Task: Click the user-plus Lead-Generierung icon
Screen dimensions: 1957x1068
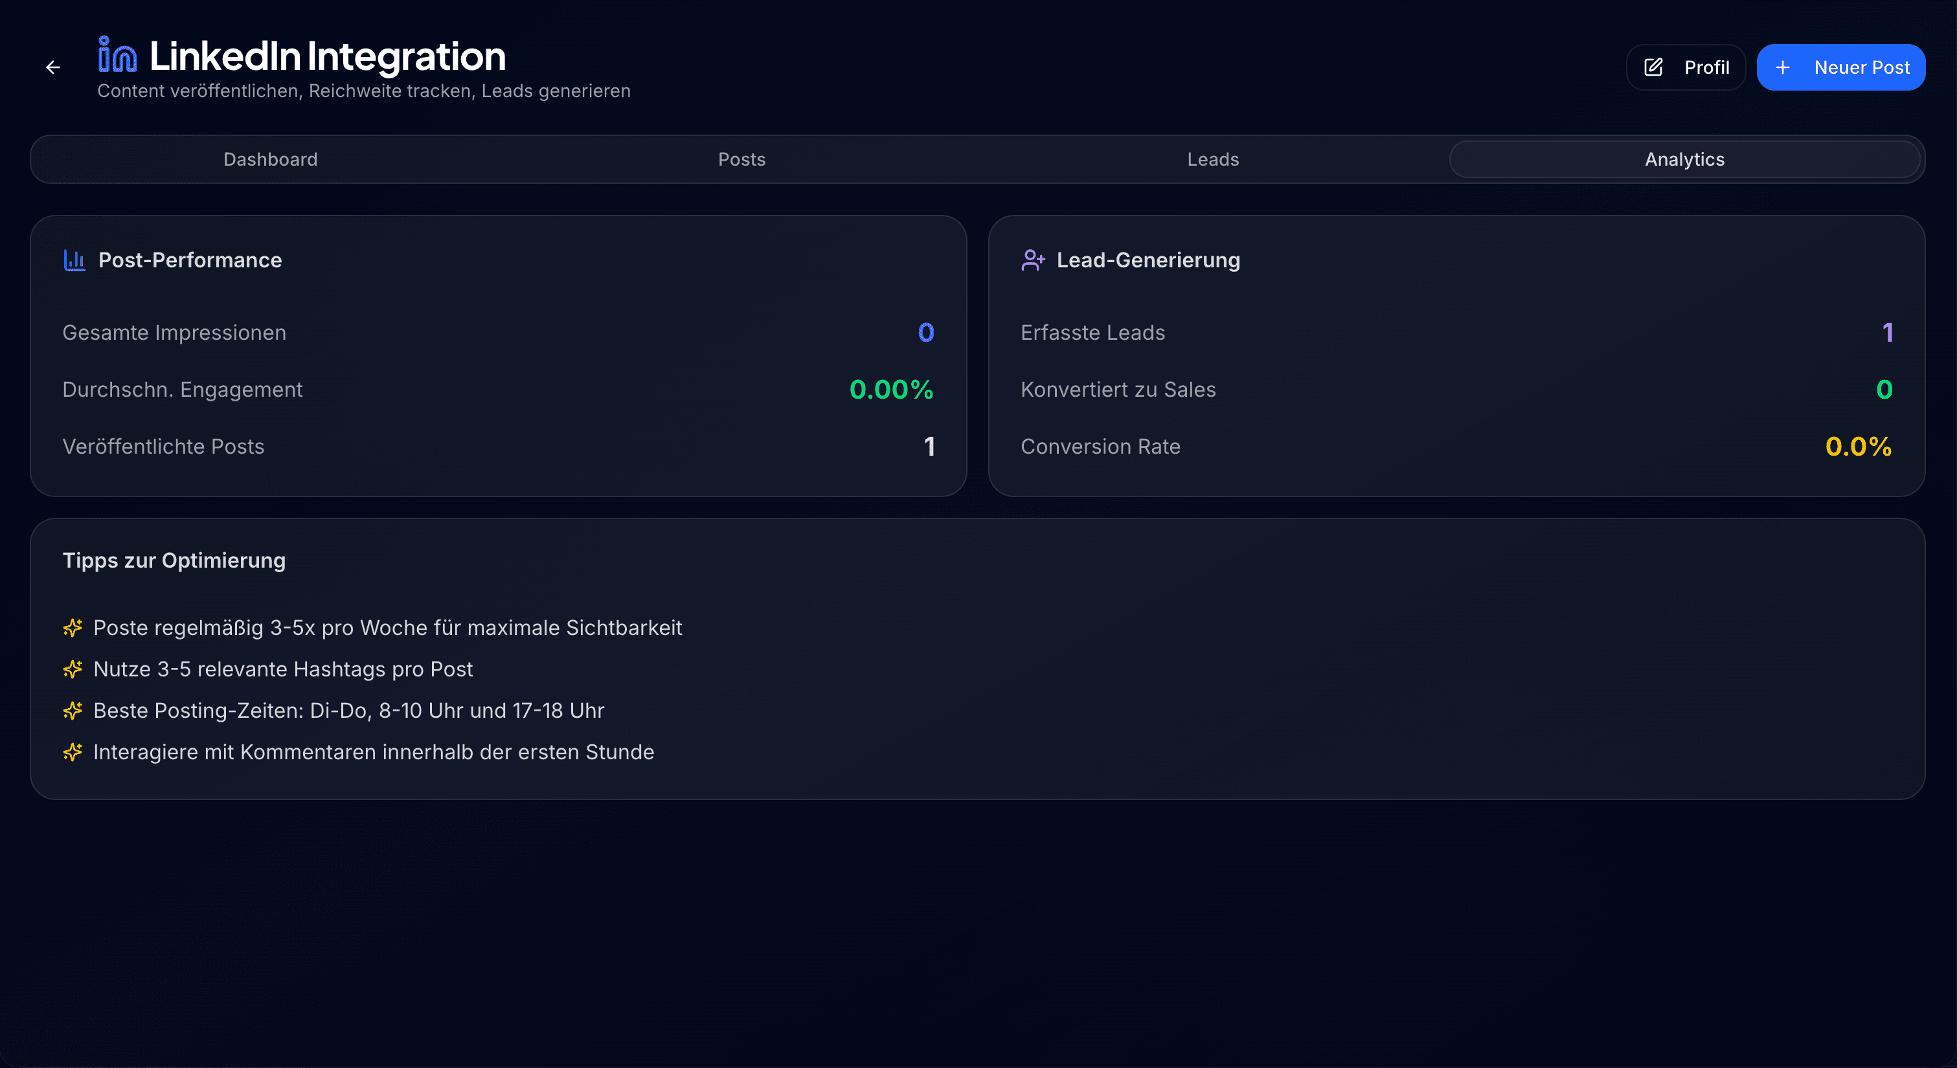Action: [x=1032, y=261]
